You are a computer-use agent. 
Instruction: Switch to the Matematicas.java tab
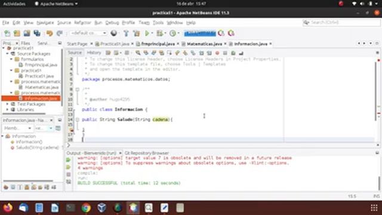coord(204,44)
